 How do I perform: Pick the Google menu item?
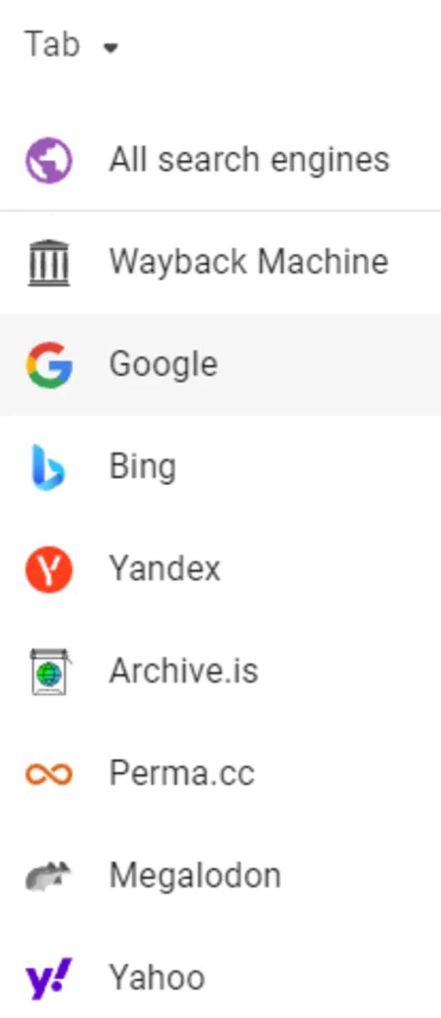pyautogui.click(x=163, y=364)
